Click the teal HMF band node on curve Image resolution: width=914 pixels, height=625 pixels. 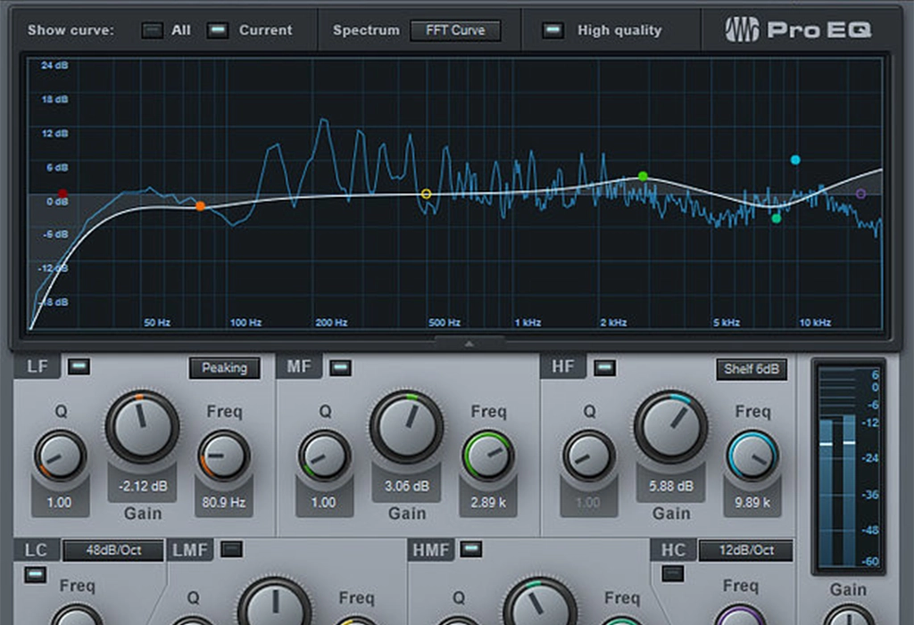pyautogui.click(x=776, y=218)
